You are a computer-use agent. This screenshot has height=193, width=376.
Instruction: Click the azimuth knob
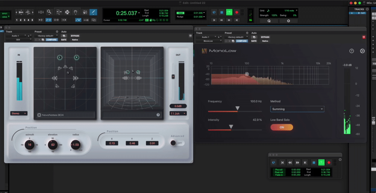click(x=30, y=145)
